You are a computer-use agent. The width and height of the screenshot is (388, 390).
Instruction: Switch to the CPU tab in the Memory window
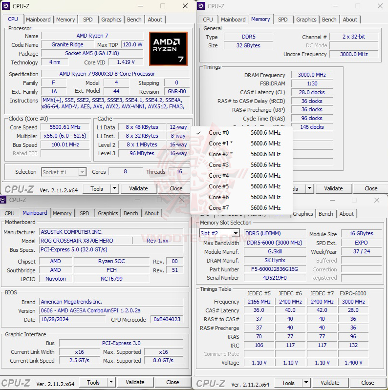coord(208,20)
